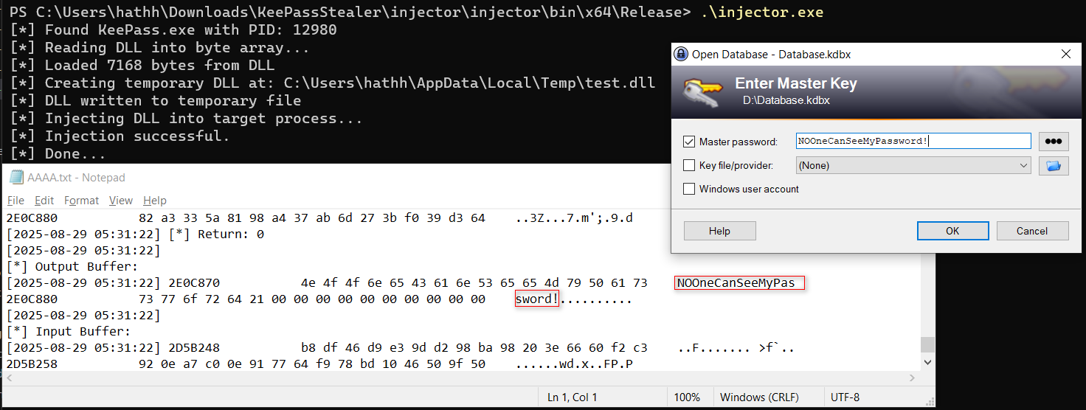The height and width of the screenshot is (410, 1086).
Task: Click into the Master password field
Action: [x=913, y=142]
